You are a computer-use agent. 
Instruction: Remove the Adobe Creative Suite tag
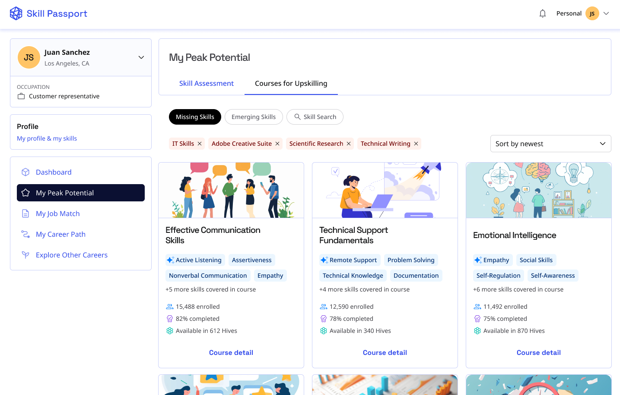pos(277,144)
